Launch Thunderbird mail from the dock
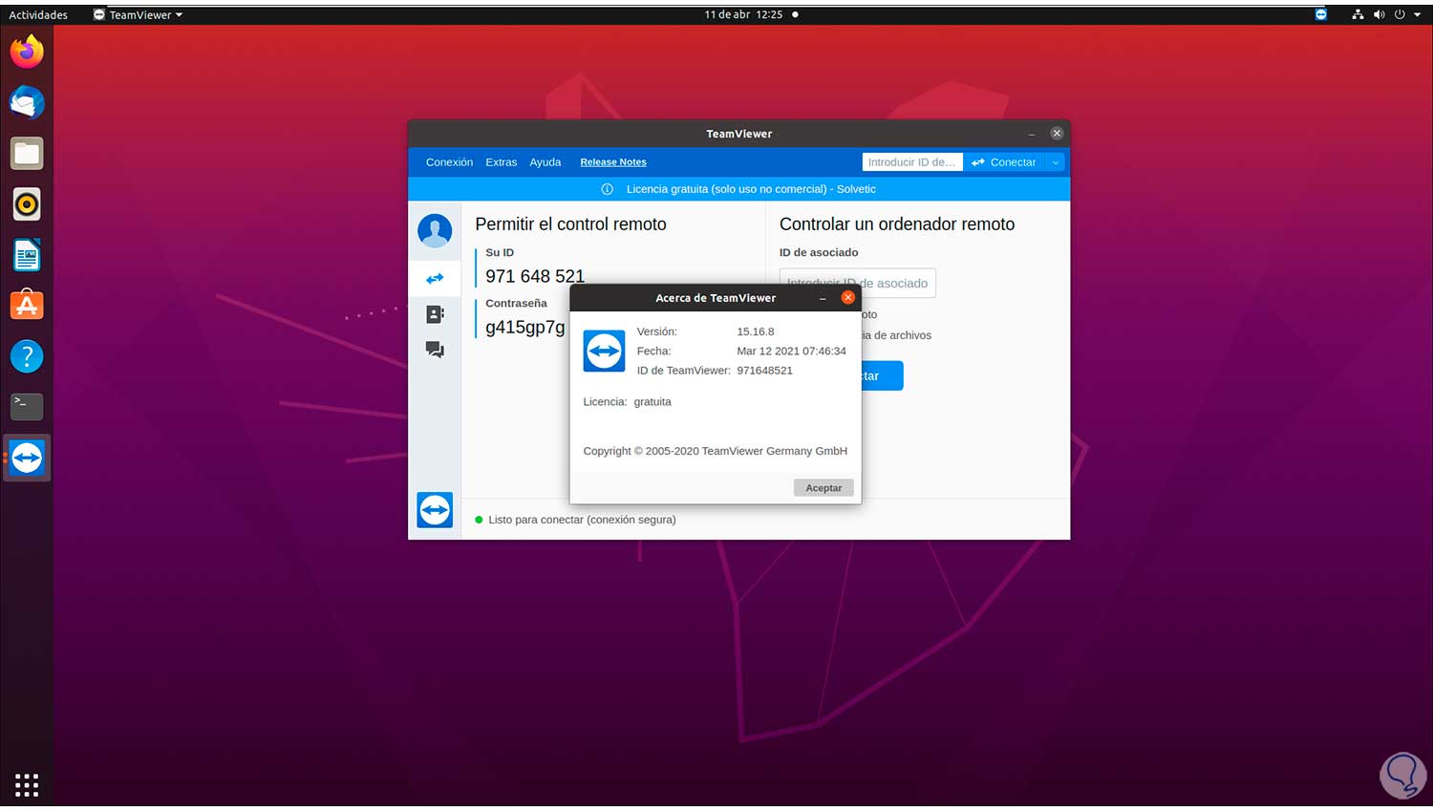Image resolution: width=1433 pixels, height=811 pixels. point(27,102)
